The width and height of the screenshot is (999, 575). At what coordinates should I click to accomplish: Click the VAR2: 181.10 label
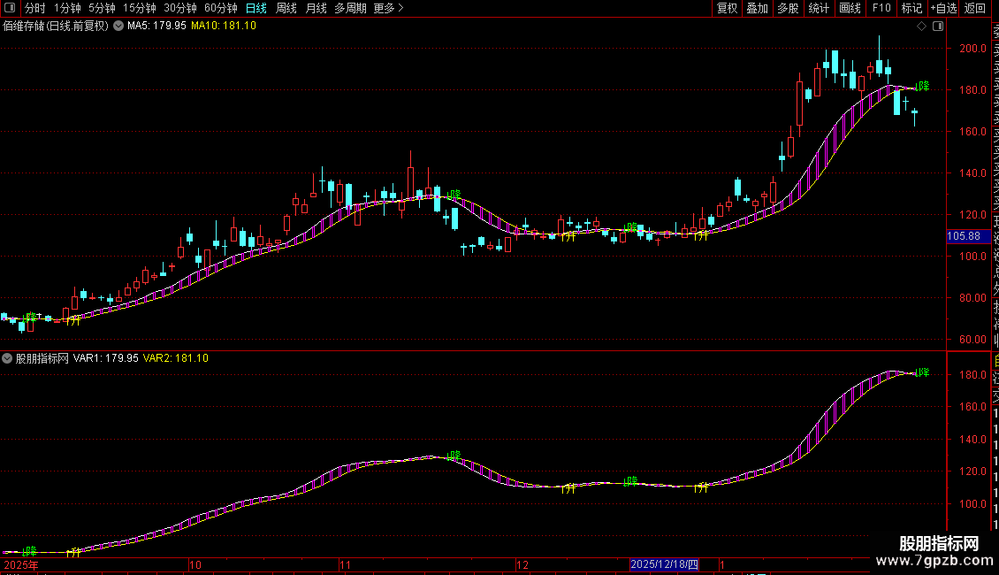[x=176, y=358]
